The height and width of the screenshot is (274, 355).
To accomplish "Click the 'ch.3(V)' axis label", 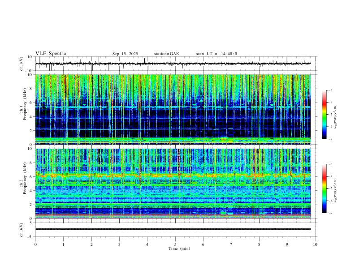I will point(22,230).
